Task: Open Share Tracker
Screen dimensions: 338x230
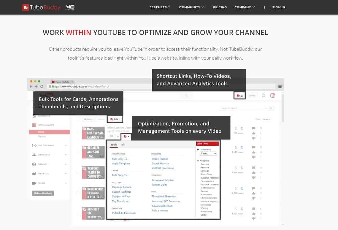Action: click(160, 159)
